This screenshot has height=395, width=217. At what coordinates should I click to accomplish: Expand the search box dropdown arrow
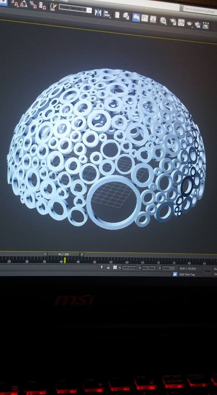click(x=181, y=7)
